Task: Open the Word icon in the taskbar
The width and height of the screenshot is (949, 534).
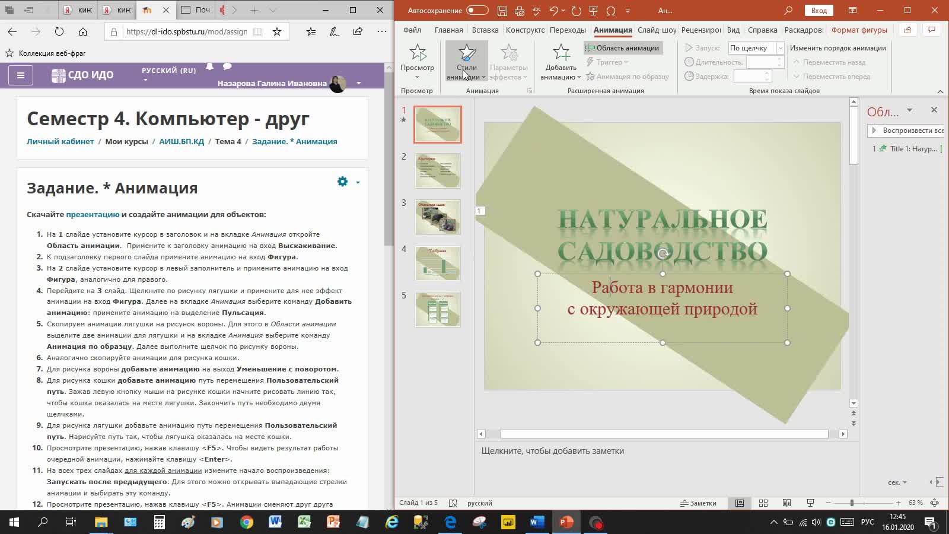Action: point(275,522)
